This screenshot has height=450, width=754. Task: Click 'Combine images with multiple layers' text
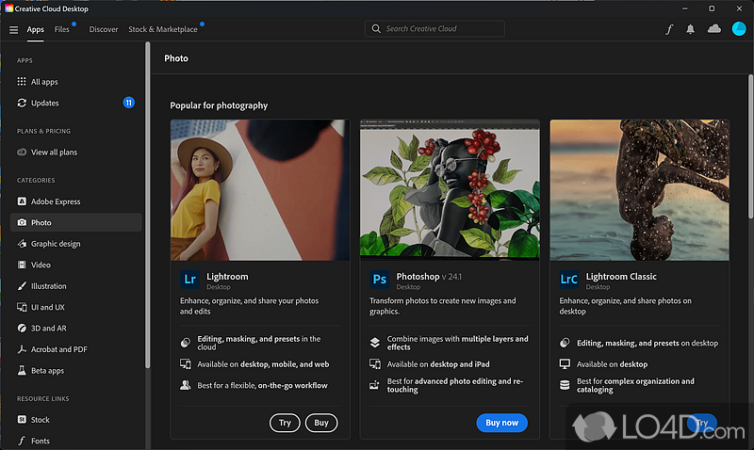[x=457, y=343]
